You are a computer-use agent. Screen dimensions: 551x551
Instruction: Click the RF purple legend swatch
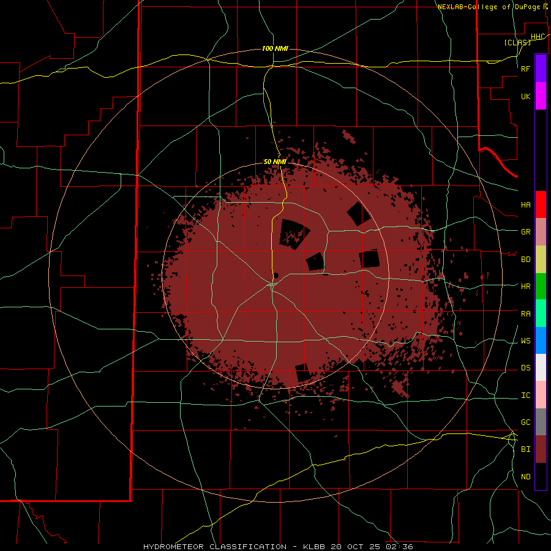coord(541,69)
